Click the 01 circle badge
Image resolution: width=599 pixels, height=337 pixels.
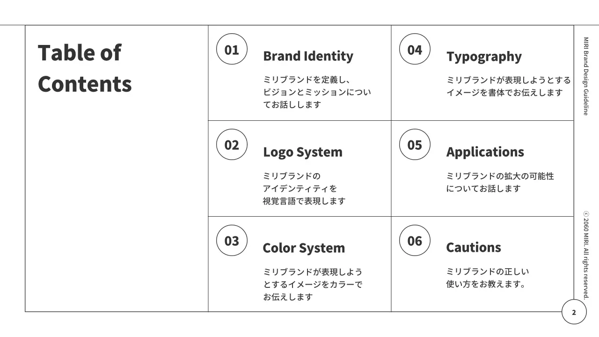click(x=232, y=49)
